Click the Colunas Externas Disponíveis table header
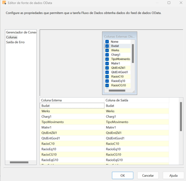 pos(120,36)
